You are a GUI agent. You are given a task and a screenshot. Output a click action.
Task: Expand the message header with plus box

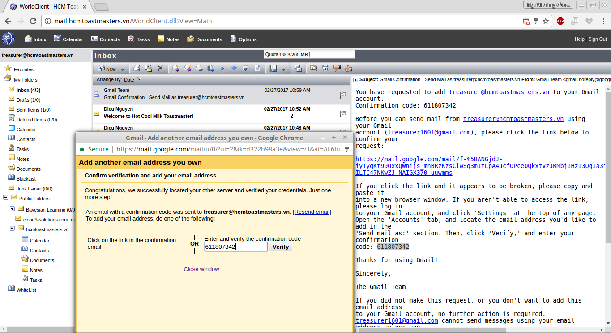(356, 80)
